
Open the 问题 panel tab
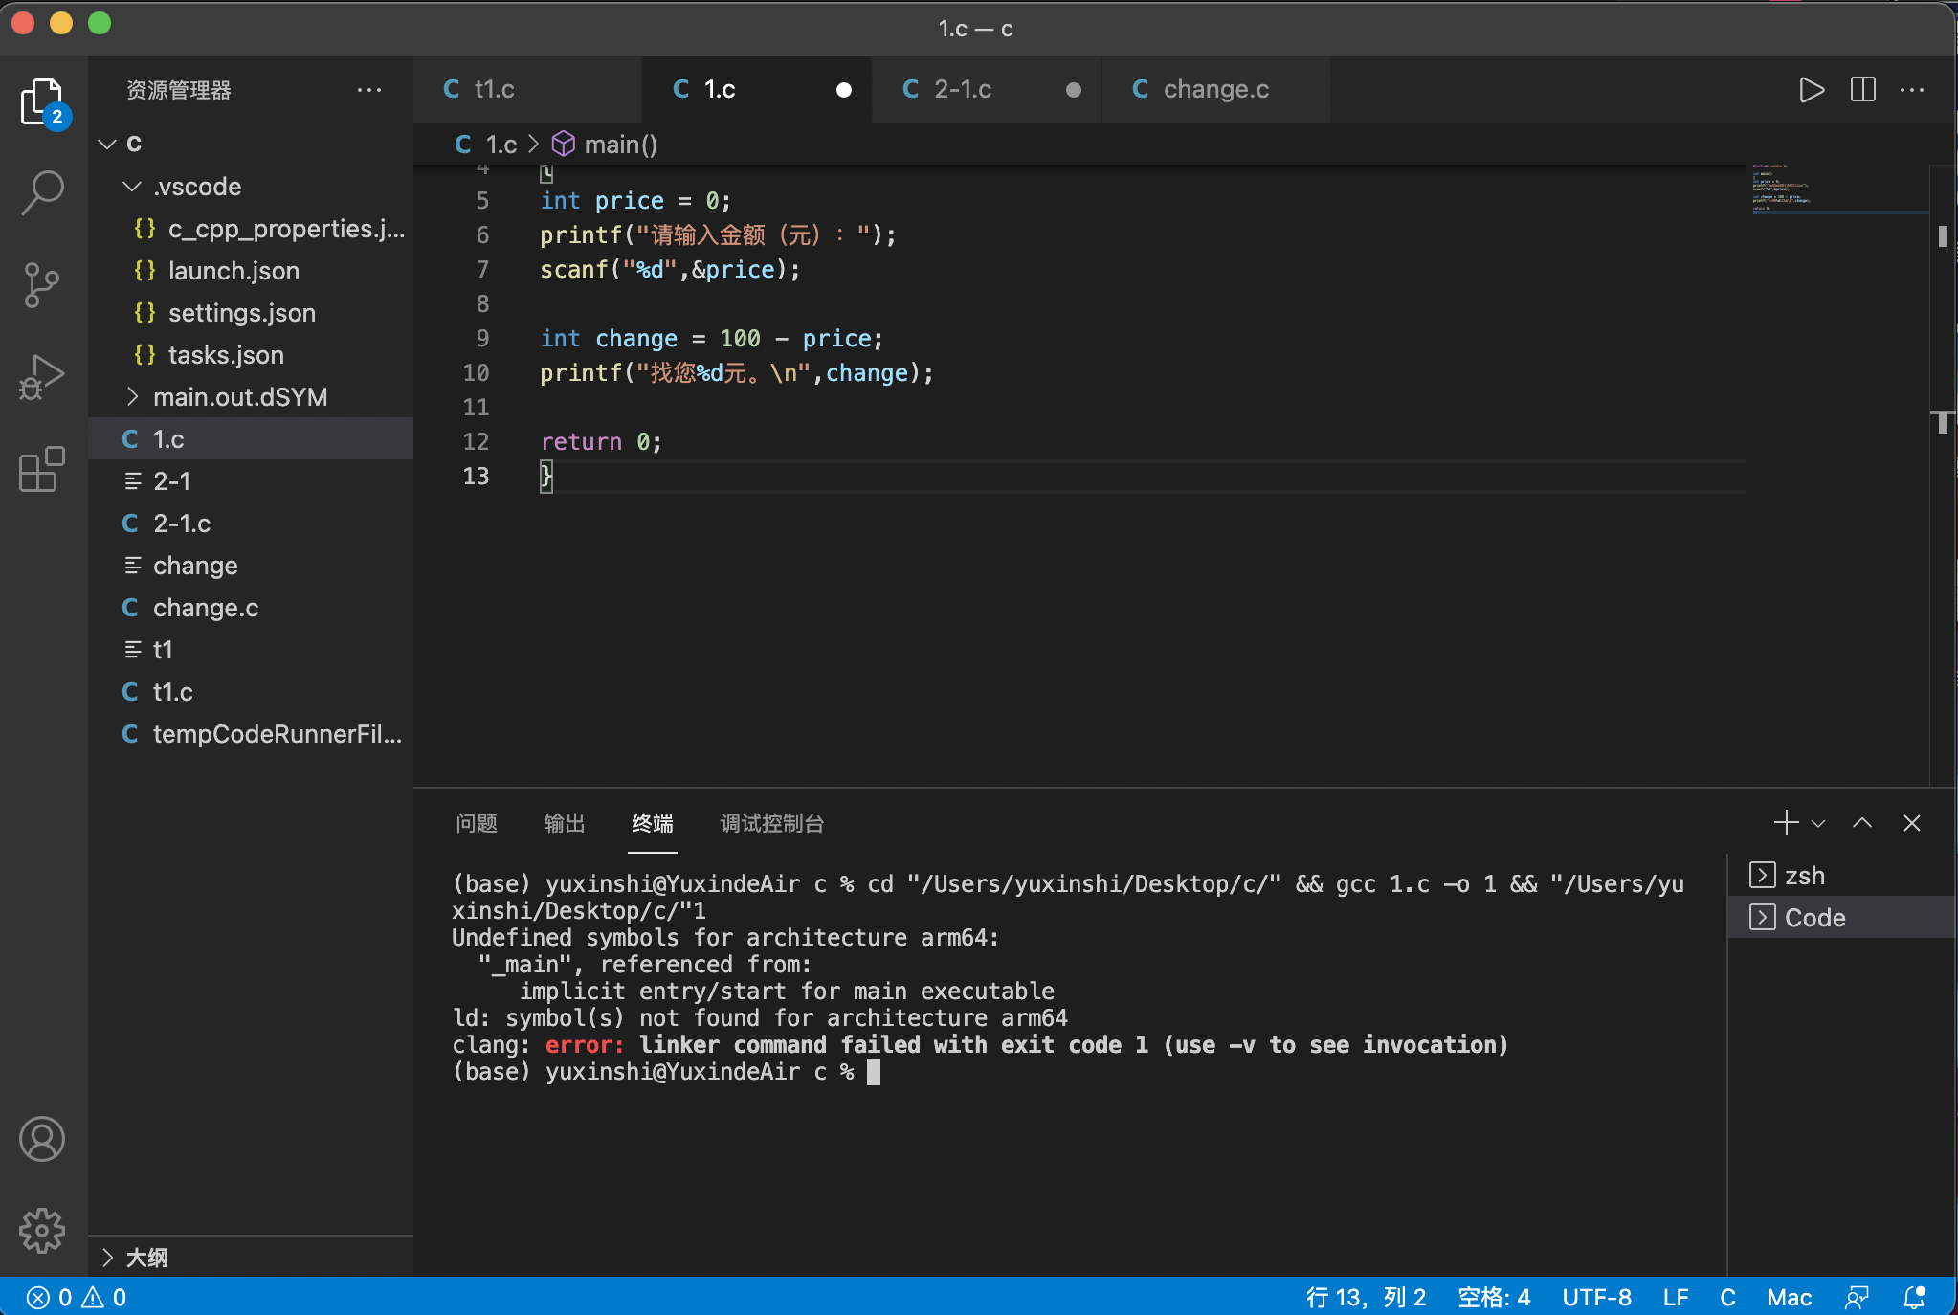pos(477,823)
